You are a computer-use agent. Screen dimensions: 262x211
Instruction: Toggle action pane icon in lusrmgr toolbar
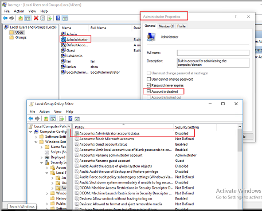(x=65, y=18)
